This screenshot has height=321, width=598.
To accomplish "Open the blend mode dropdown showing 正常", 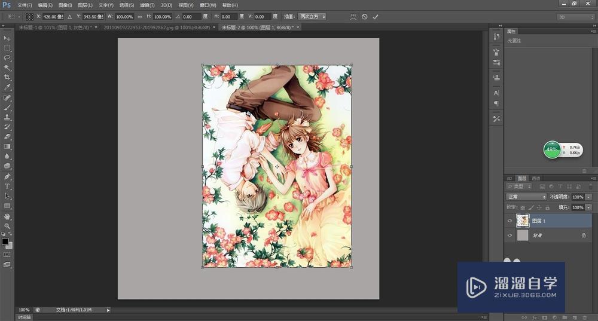I will point(526,197).
